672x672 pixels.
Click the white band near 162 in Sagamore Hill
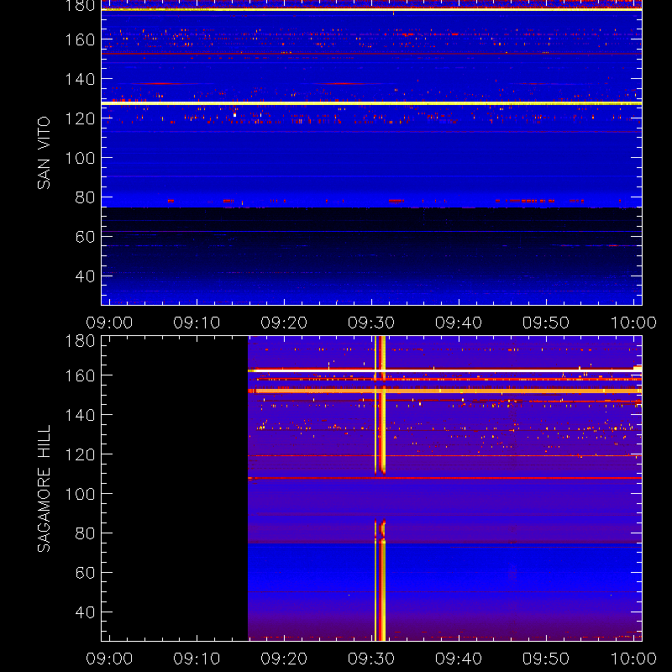(445, 370)
